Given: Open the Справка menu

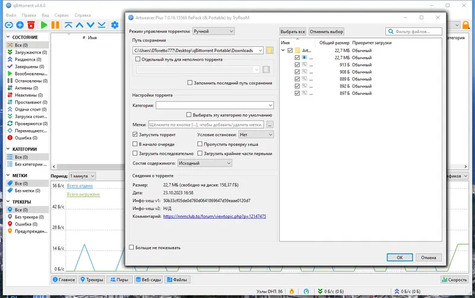Looking at the screenshot, I should (x=83, y=15).
